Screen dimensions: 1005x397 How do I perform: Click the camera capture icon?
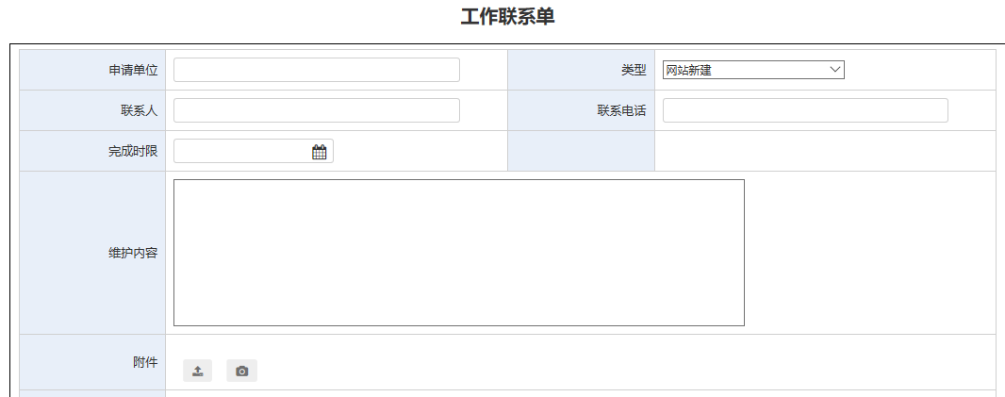point(241,371)
